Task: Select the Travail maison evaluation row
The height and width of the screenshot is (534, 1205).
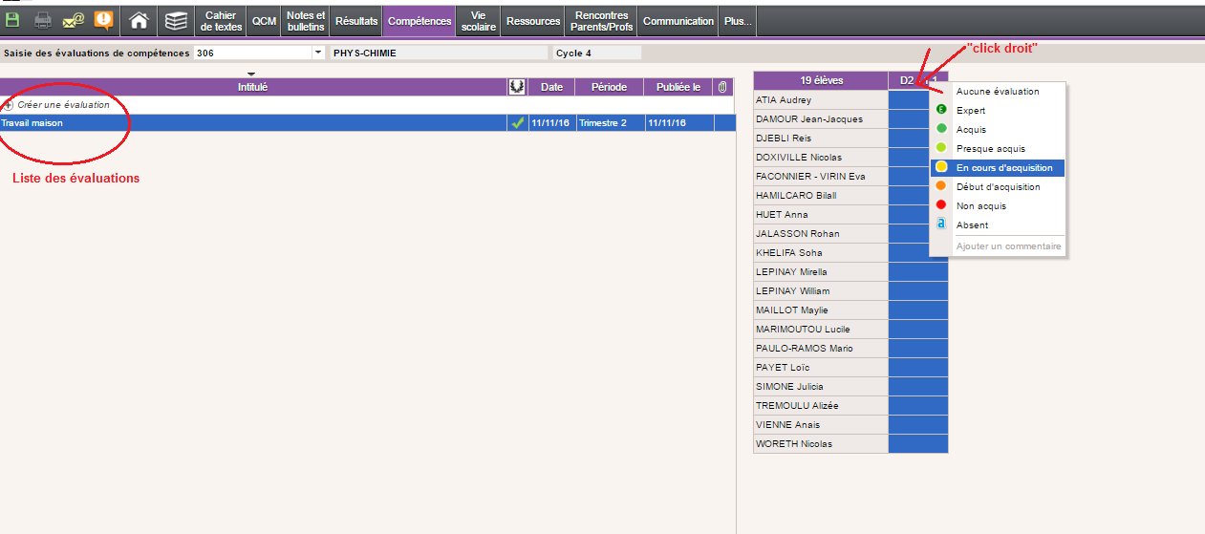Action: 248,123
